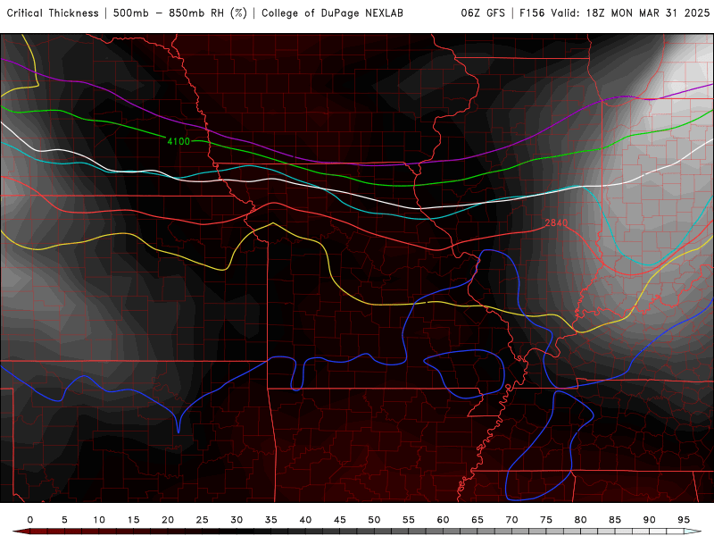Image resolution: width=714 pixels, height=536 pixels.
Task: Click the '40' tick label on color bar
Action: 305,520
